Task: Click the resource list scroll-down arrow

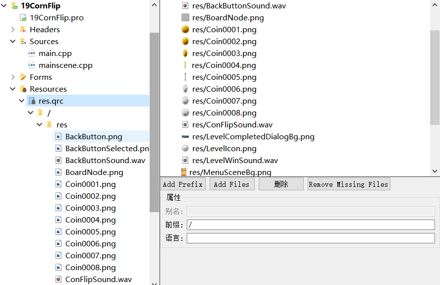Action: pos(435,171)
